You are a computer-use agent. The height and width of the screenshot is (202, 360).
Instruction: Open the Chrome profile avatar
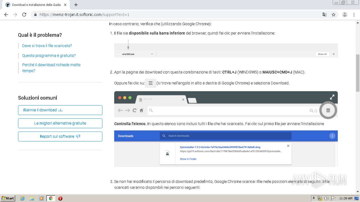point(345,15)
